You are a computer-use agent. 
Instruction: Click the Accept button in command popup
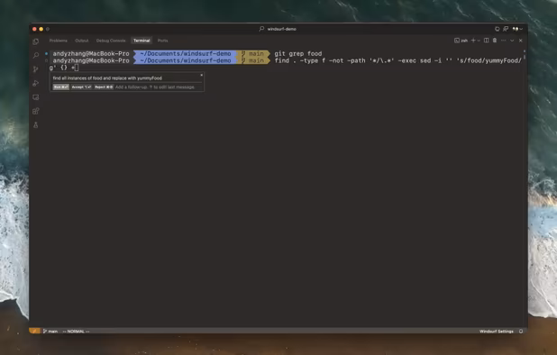[81, 87]
